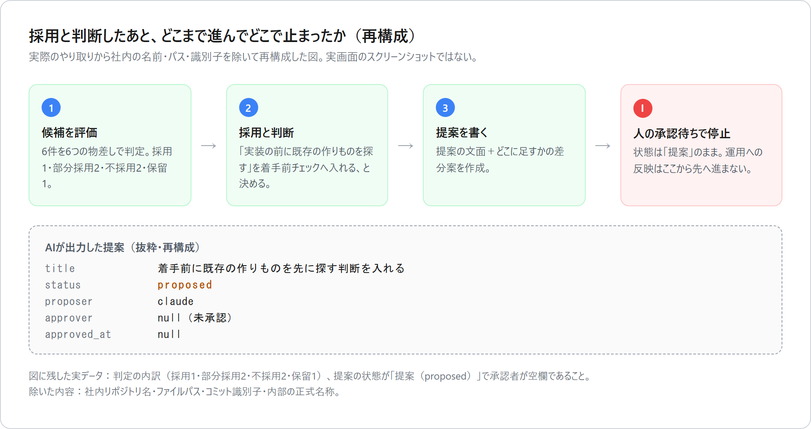Click the null（未承認） approver value
The height and width of the screenshot is (429, 811).
195,318
